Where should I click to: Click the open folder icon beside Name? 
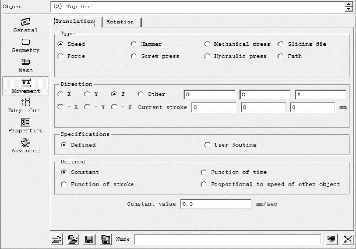tap(57, 239)
